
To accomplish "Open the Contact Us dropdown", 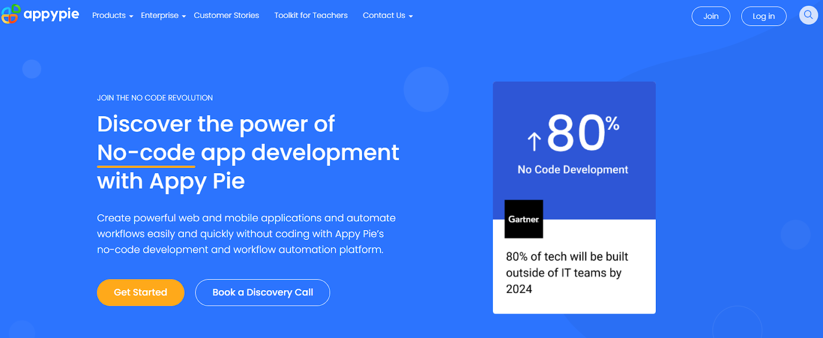I will (388, 15).
